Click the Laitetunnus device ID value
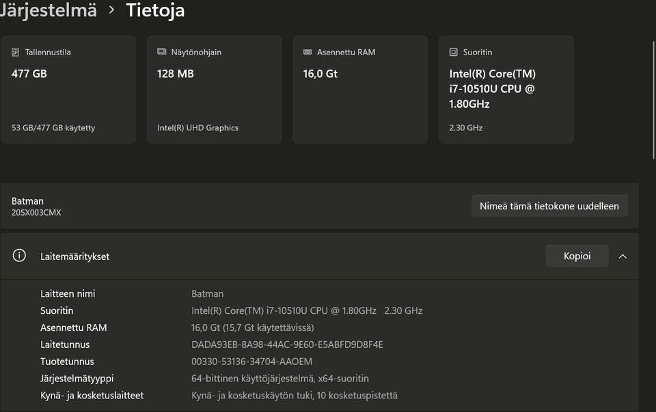656x412 pixels. coord(287,344)
